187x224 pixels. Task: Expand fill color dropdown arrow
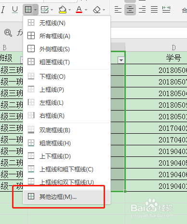tap(69, 10)
